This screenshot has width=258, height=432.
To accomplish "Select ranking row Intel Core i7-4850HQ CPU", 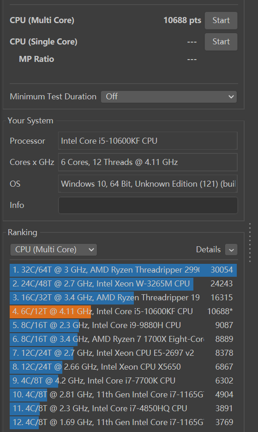I will point(123,408).
